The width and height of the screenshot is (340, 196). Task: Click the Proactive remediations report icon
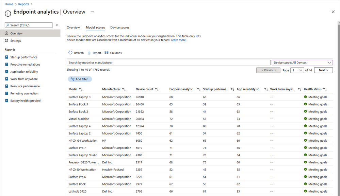[6, 64]
